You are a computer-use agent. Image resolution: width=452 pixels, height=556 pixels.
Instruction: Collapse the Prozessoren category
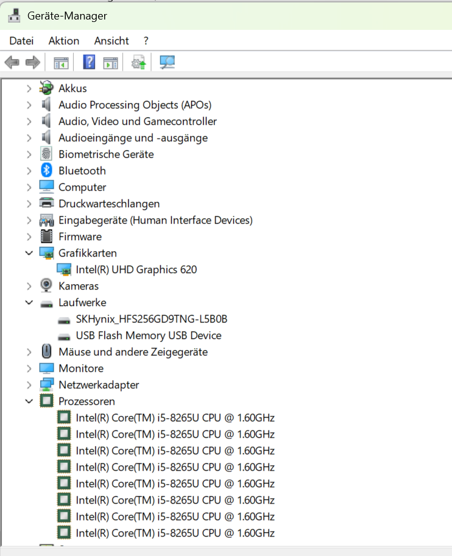point(29,401)
